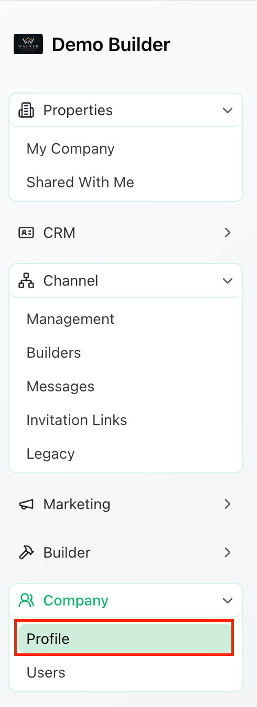Click the CRM contact card icon
This screenshot has width=257, height=707.
(x=26, y=233)
